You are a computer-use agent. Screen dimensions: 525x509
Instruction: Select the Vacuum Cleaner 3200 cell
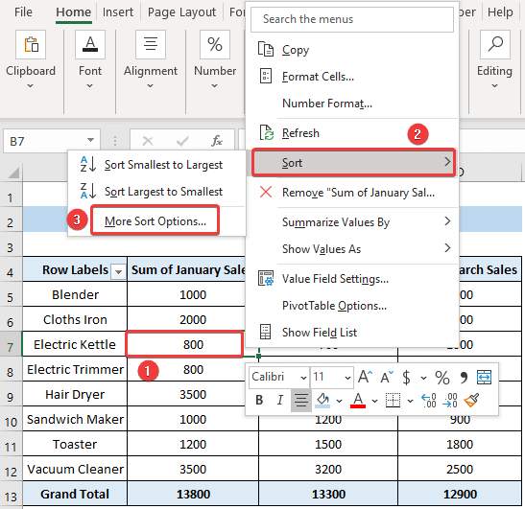tap(328, 469)
